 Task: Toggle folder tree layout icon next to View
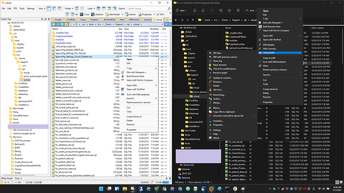pos(49,8)
